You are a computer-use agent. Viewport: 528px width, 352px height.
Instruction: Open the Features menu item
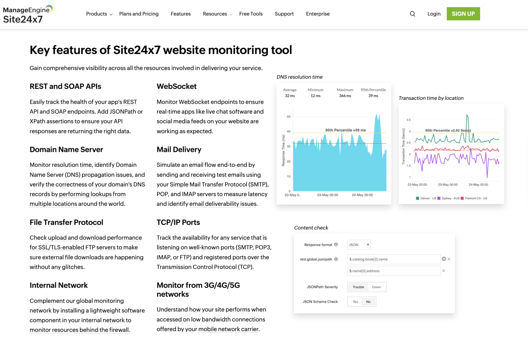(181, 14)
